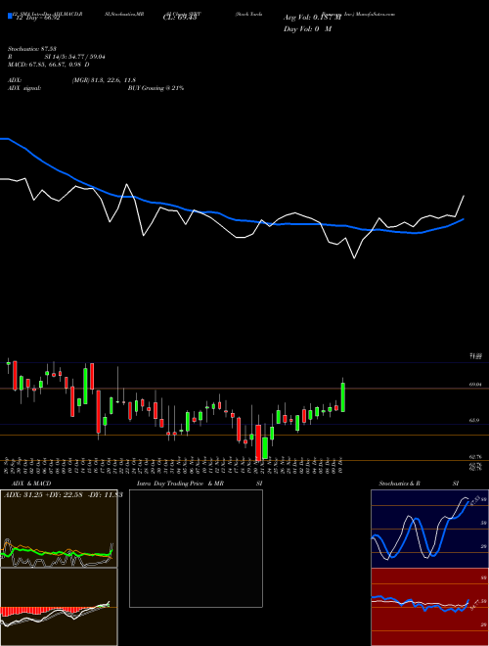The height and width of the screenshot is (646, 489).
Task: Open the red-background RSI mini chart
Action: (x=429, y=607)
